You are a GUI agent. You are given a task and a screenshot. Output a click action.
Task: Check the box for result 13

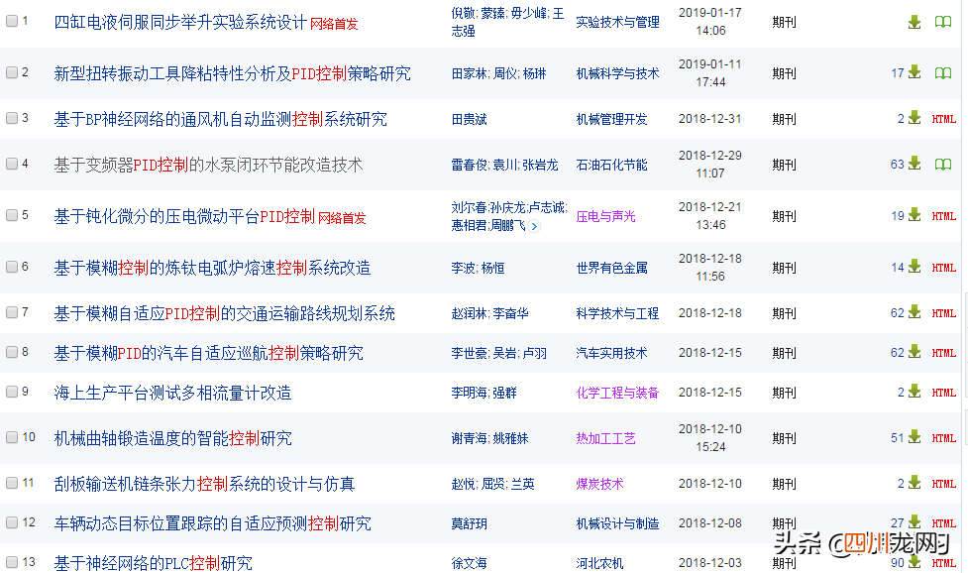pyautogui.click(x=12, y=562)
